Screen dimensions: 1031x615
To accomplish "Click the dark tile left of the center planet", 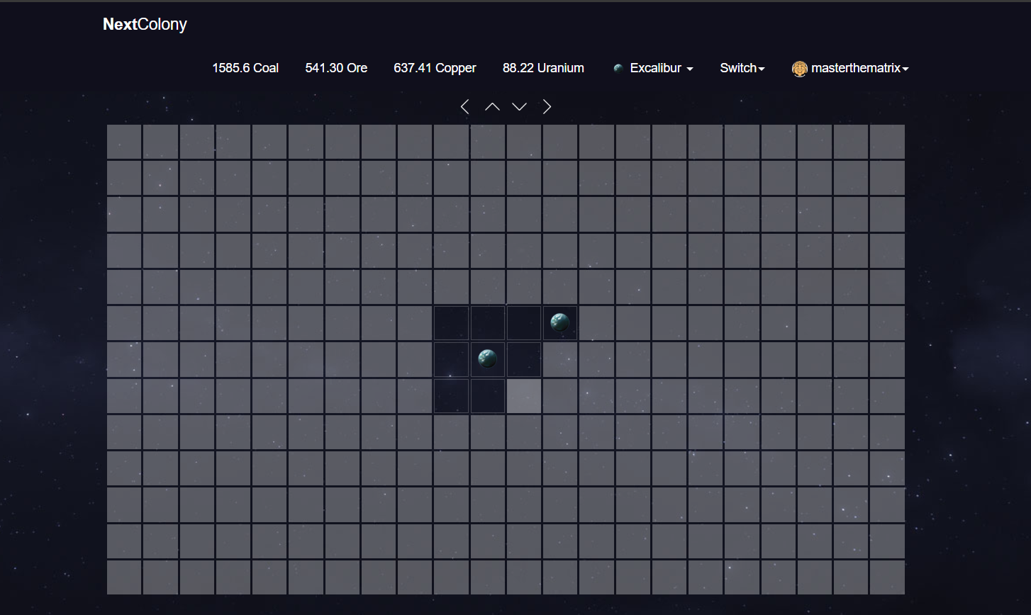I will (x=451, y=359).
